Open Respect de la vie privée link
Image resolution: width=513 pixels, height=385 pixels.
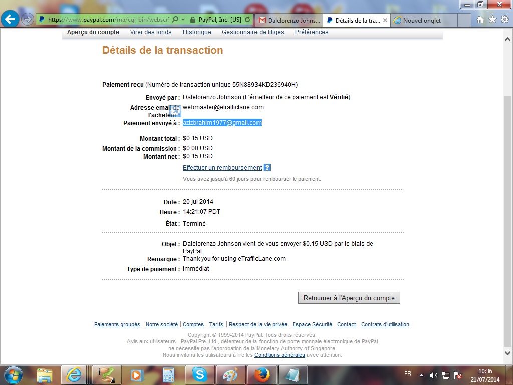(x=258, y=324)
